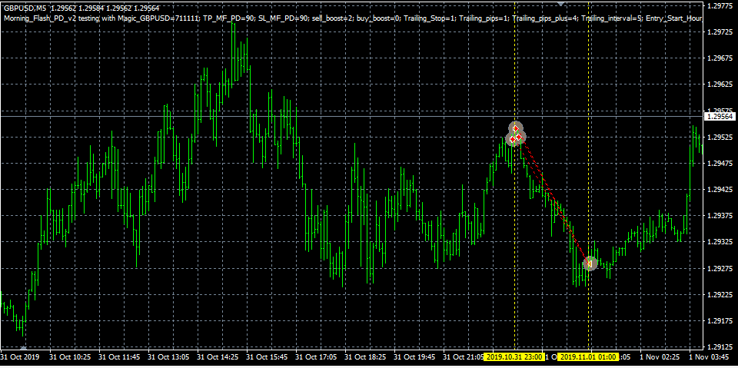Select the topmost sell entry arrow marker
The image size is (738, 368).
point(515,128)
